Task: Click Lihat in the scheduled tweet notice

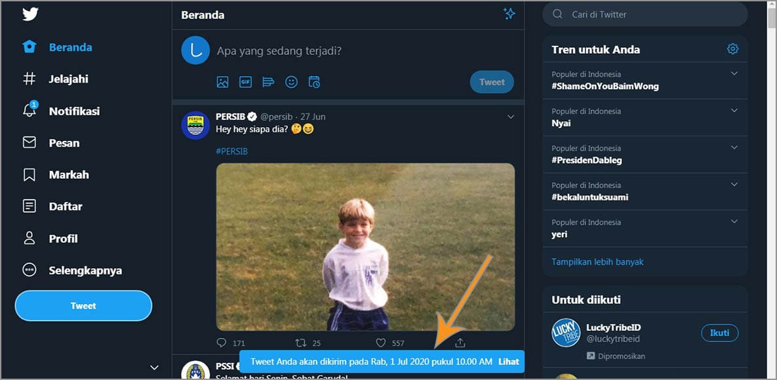Action: 508,362
